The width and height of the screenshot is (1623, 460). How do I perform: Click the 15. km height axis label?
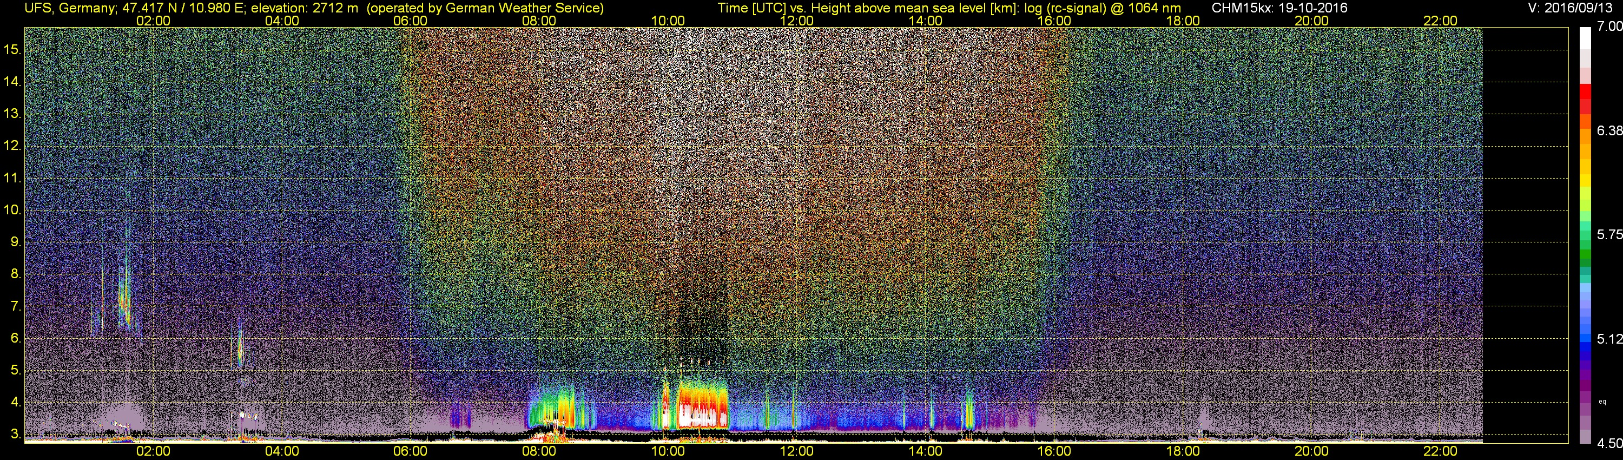pos(12,49)
